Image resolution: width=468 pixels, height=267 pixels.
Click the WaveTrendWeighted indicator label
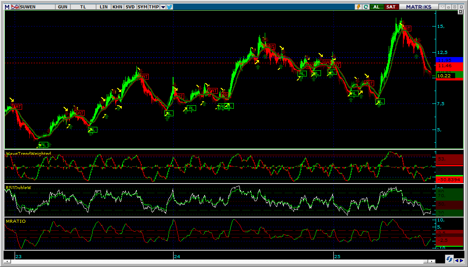(28, 154)
